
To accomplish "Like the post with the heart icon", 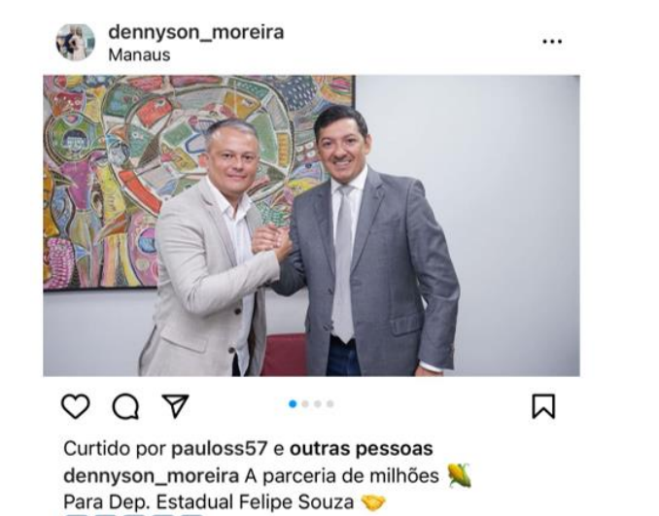I will coord(76,406).
